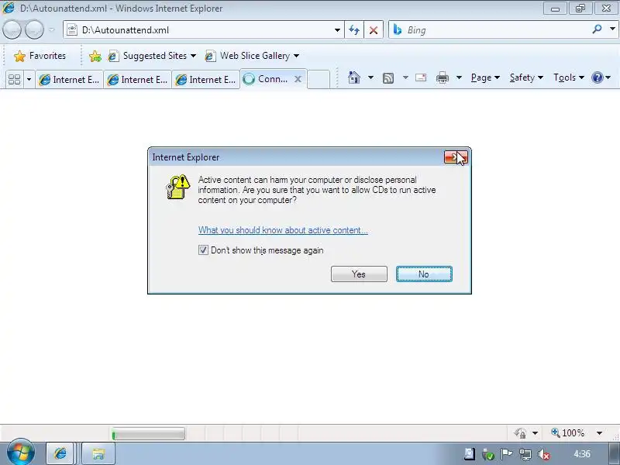620x465 pixels.
Task: Open 'What you should know about active content' link
Action: (x=283, y=230)
